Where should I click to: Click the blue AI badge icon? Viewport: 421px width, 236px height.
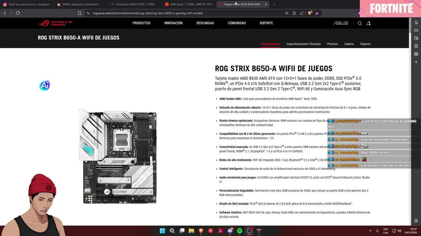point(45,86)
